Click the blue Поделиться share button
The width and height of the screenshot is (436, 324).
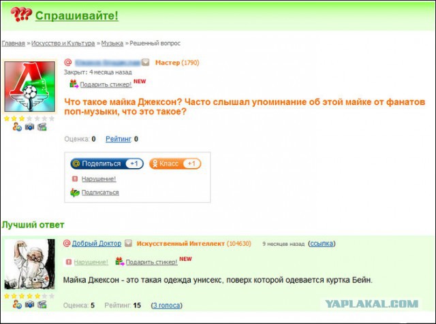pos(107,163)
